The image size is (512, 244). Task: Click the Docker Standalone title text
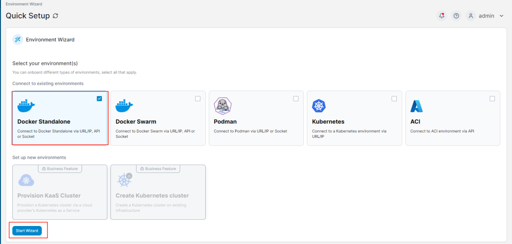44,122
